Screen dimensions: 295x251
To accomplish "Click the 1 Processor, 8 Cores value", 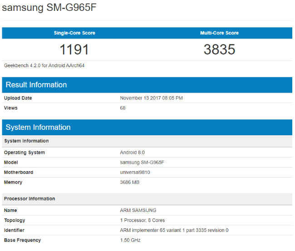I will 143,220.
